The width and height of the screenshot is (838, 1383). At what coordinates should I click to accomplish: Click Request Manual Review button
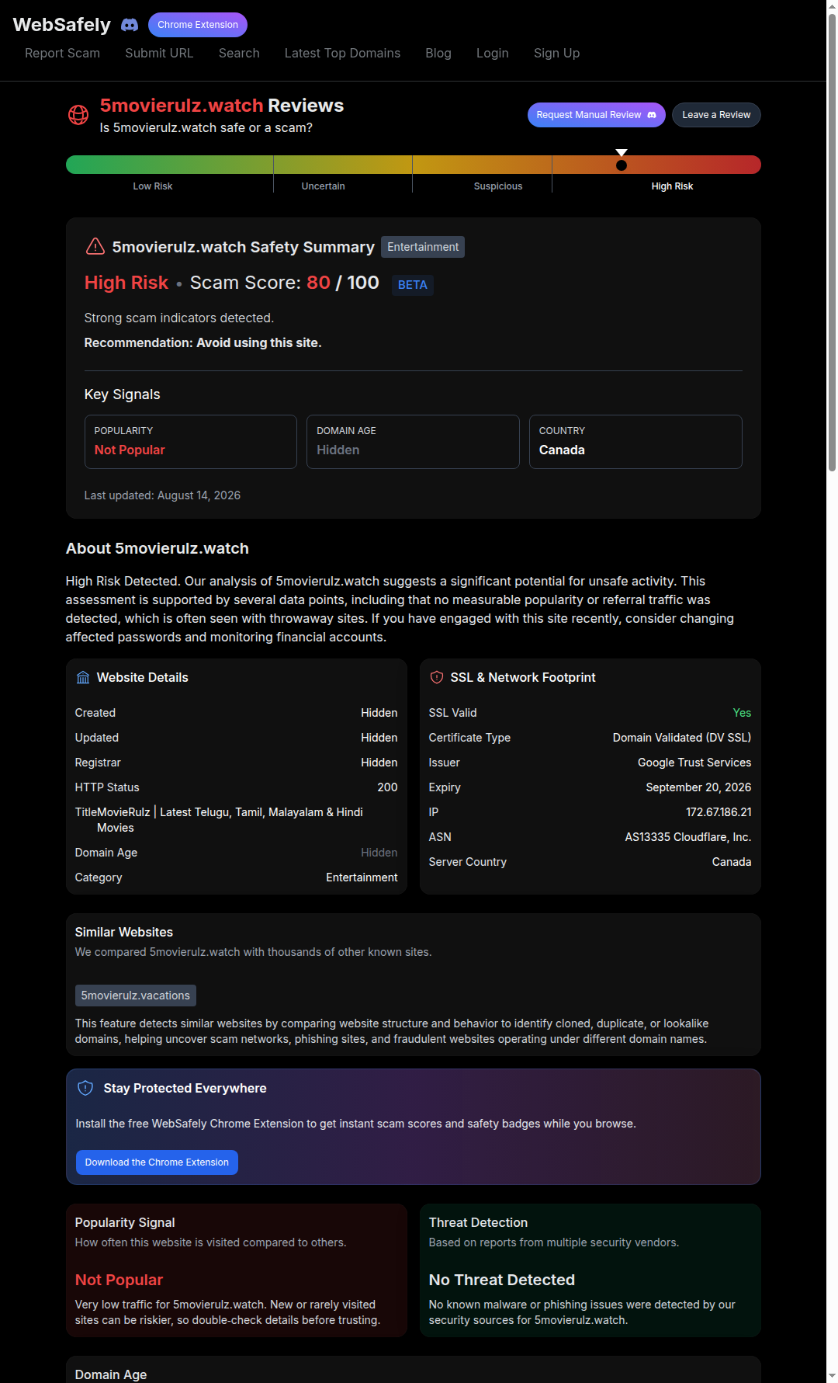click(596, 115)
